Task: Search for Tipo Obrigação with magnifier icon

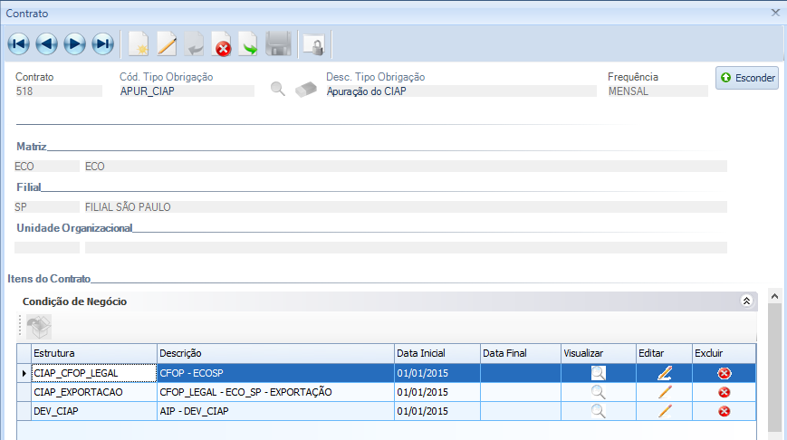Action: pyautogui.click(x=279, y=90)
